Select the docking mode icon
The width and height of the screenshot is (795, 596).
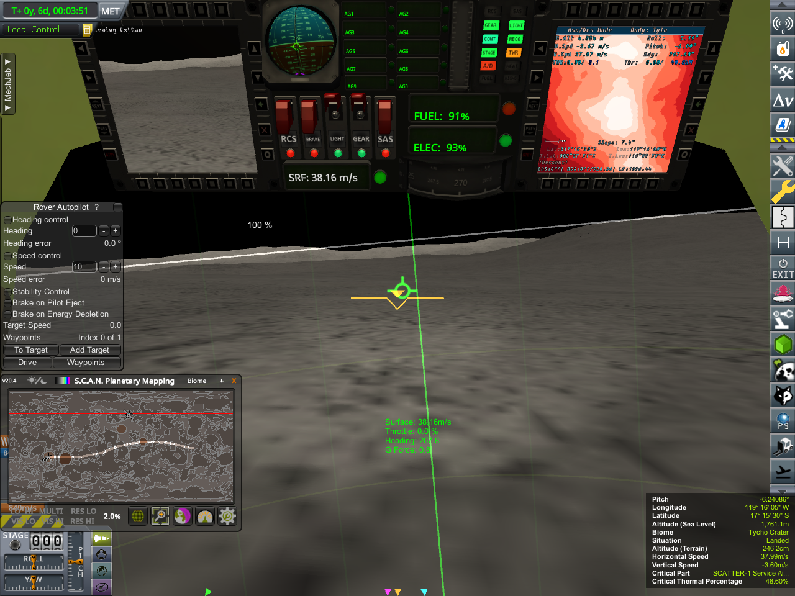tap(101, 554)
